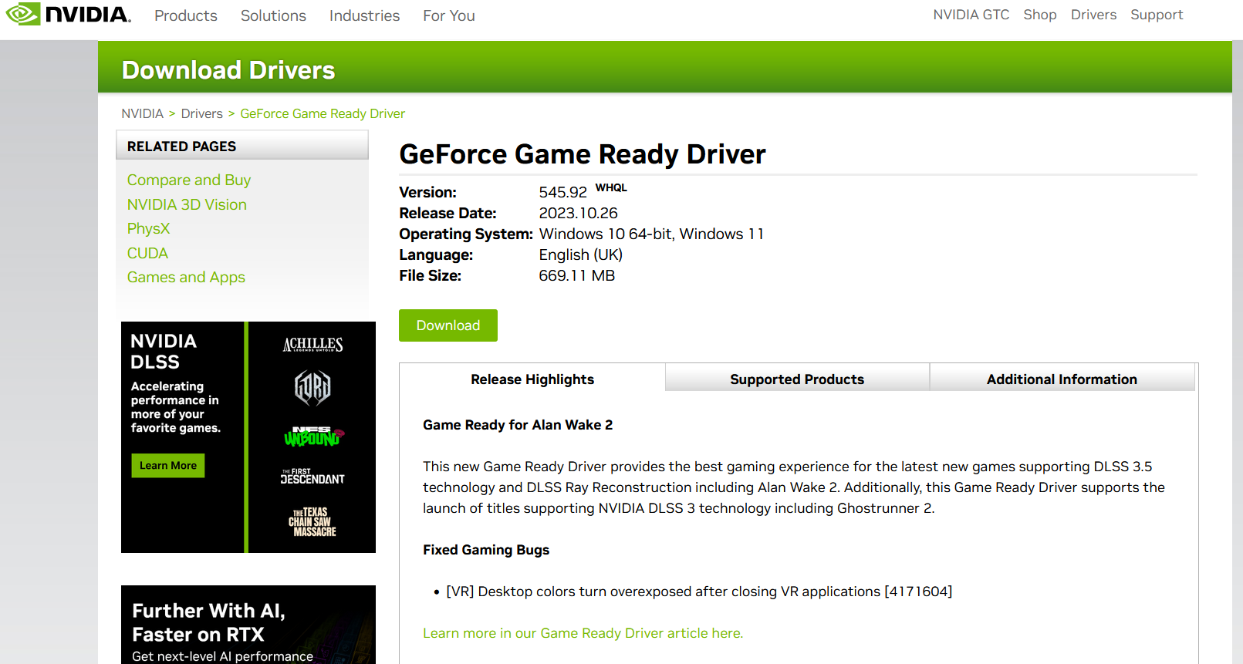Open the CUDA related page

click(x=147, y=253)
